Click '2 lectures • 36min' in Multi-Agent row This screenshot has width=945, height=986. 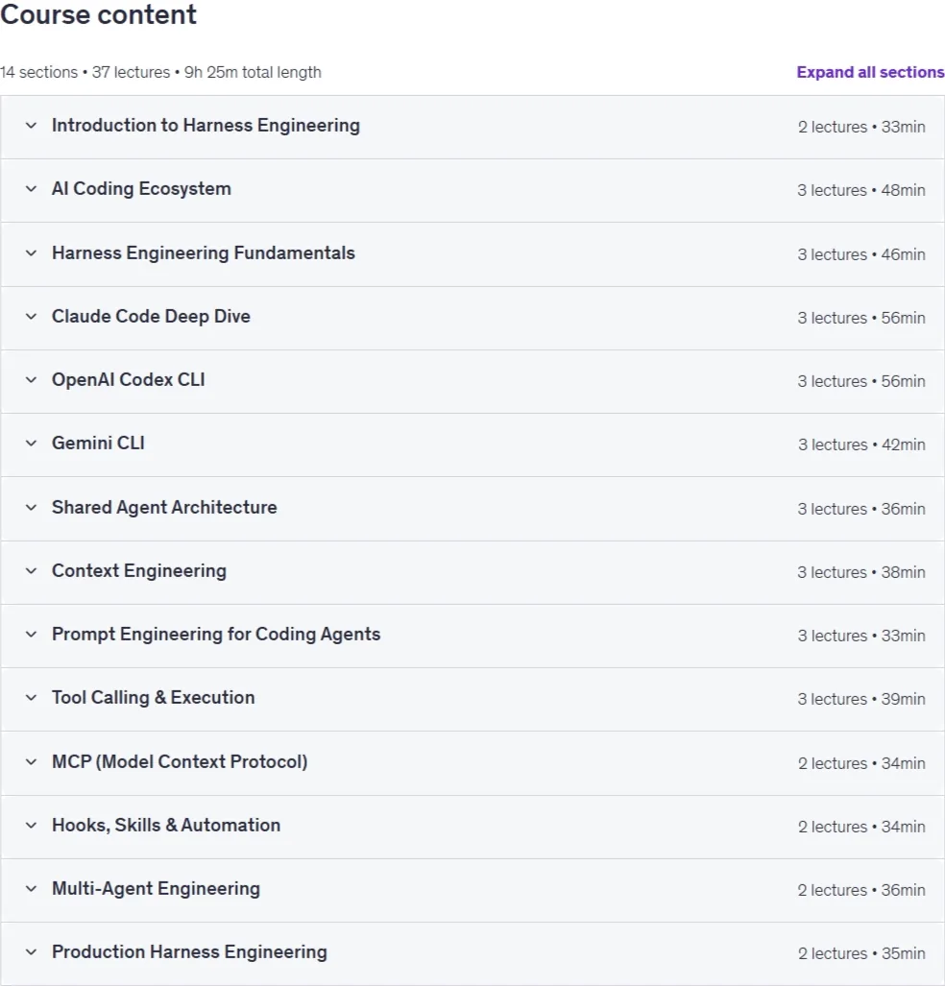[x=861, y=890]
